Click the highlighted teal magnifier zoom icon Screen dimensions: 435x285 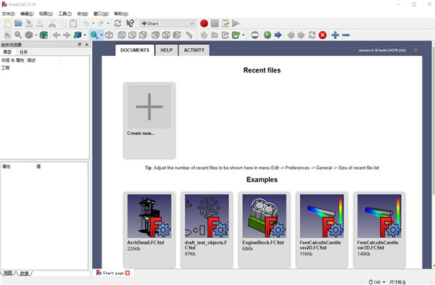[x=94, y=35]
